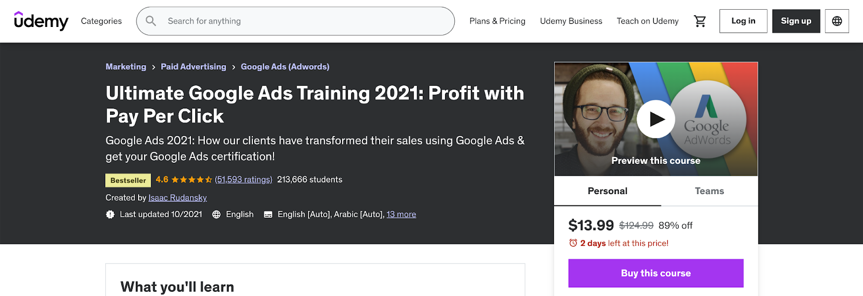The image size is (863, 296).
Task: Play the course preview video
Action: (x=655, y=119)
